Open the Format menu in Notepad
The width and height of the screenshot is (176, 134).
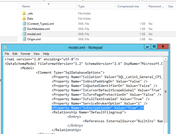pos(25,54)
